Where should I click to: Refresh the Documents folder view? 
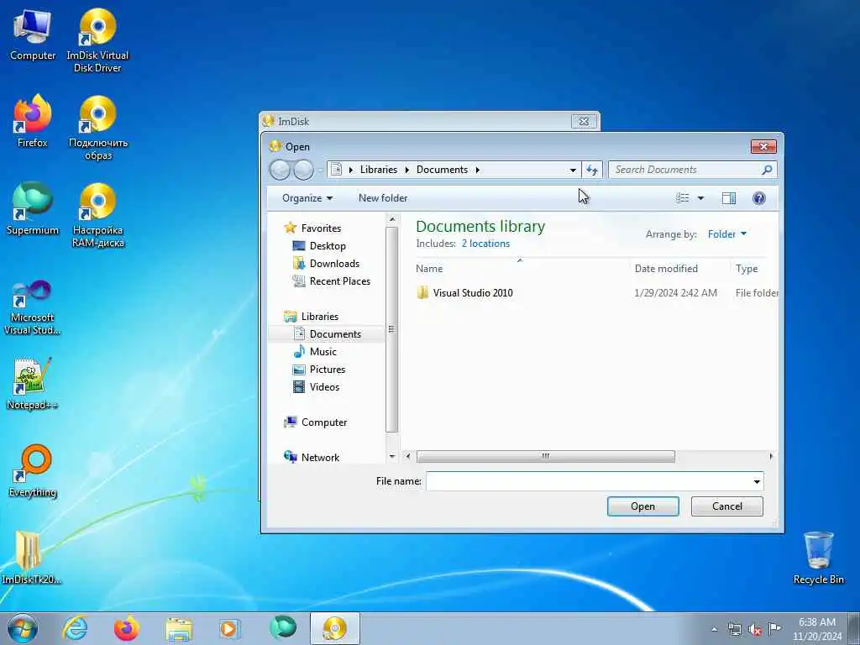[x=592, y=170]
